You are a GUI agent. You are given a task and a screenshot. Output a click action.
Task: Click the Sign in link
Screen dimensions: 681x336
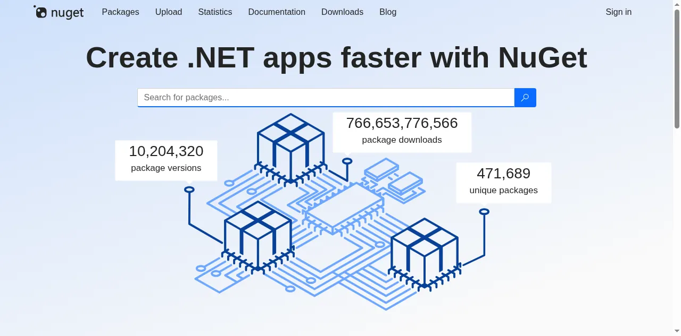coord(618,12)
